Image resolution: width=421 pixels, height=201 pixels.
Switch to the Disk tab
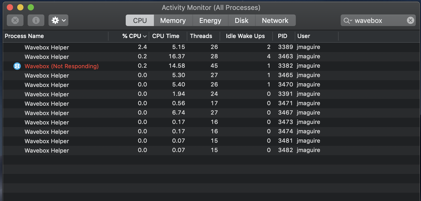point(242,20)
